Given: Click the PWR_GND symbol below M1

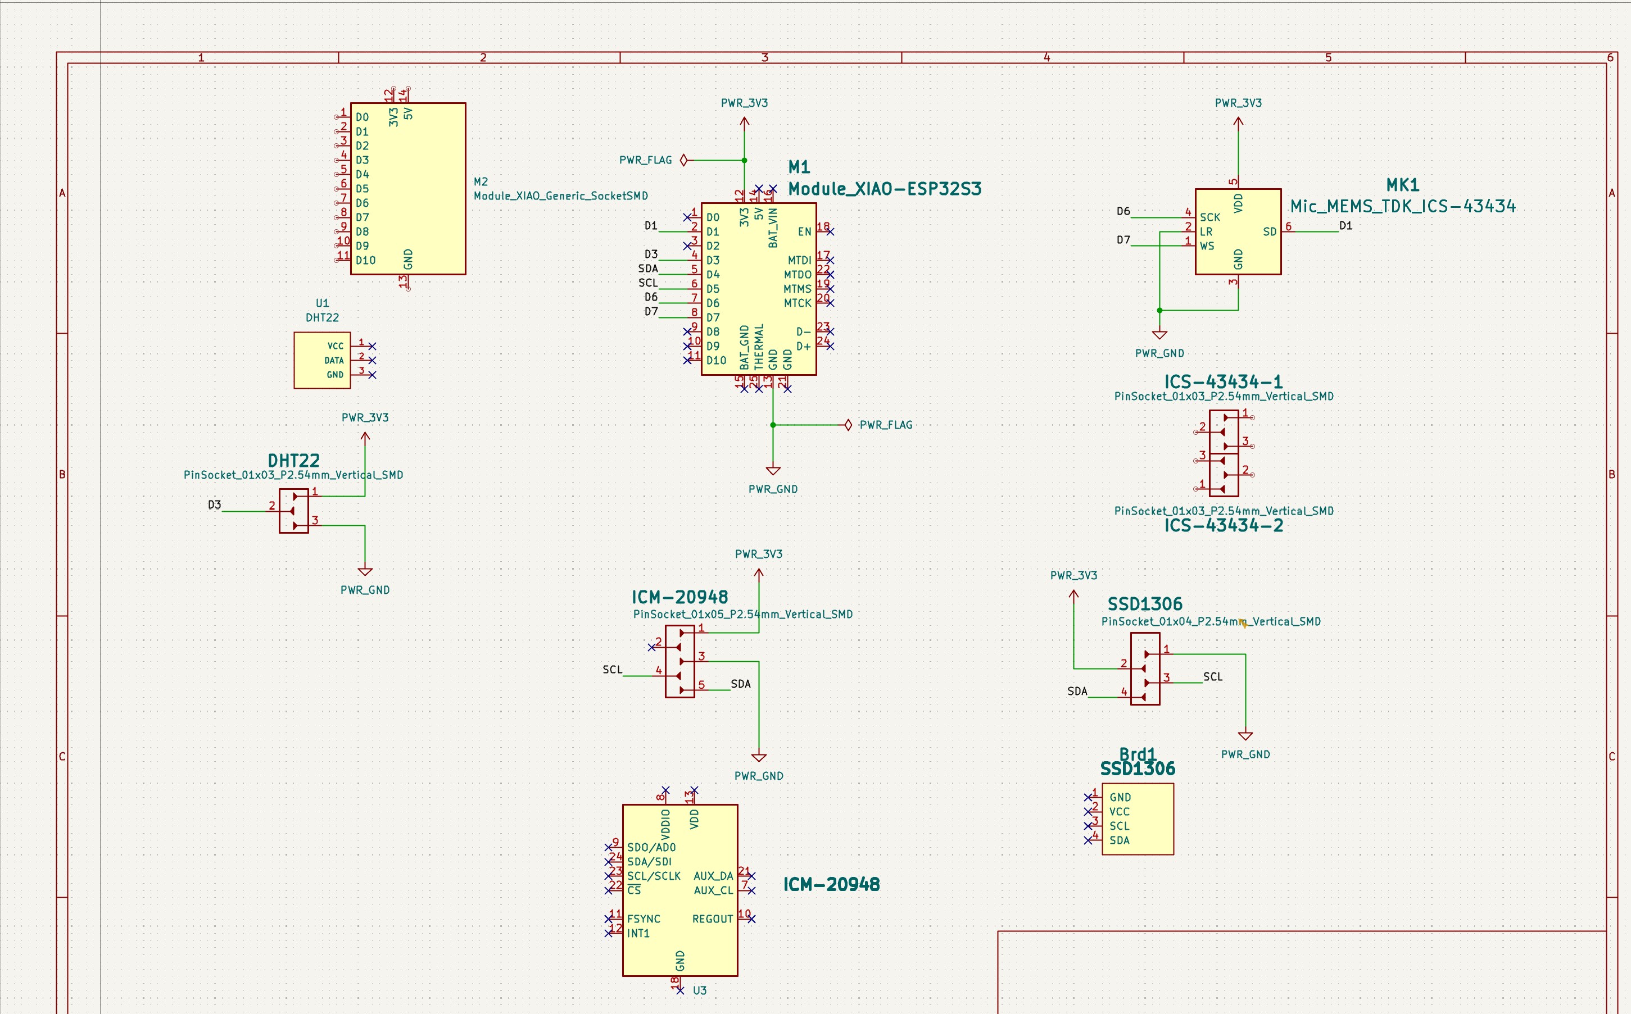Looking at the screenshot, I should click(x=773, y=471).
